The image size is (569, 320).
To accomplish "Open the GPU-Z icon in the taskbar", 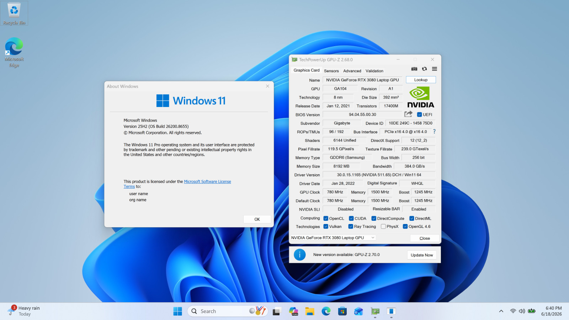I will [x=375, y=311].
